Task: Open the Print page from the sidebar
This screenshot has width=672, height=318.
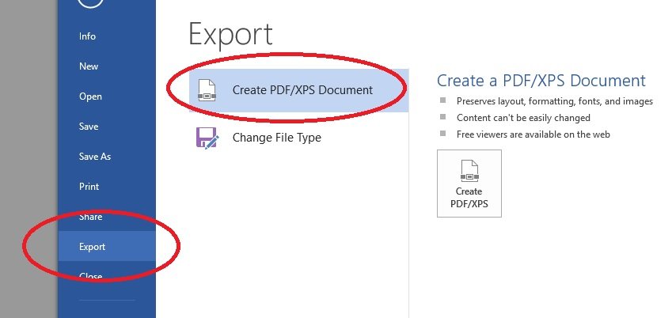Action: coord(89,187)
